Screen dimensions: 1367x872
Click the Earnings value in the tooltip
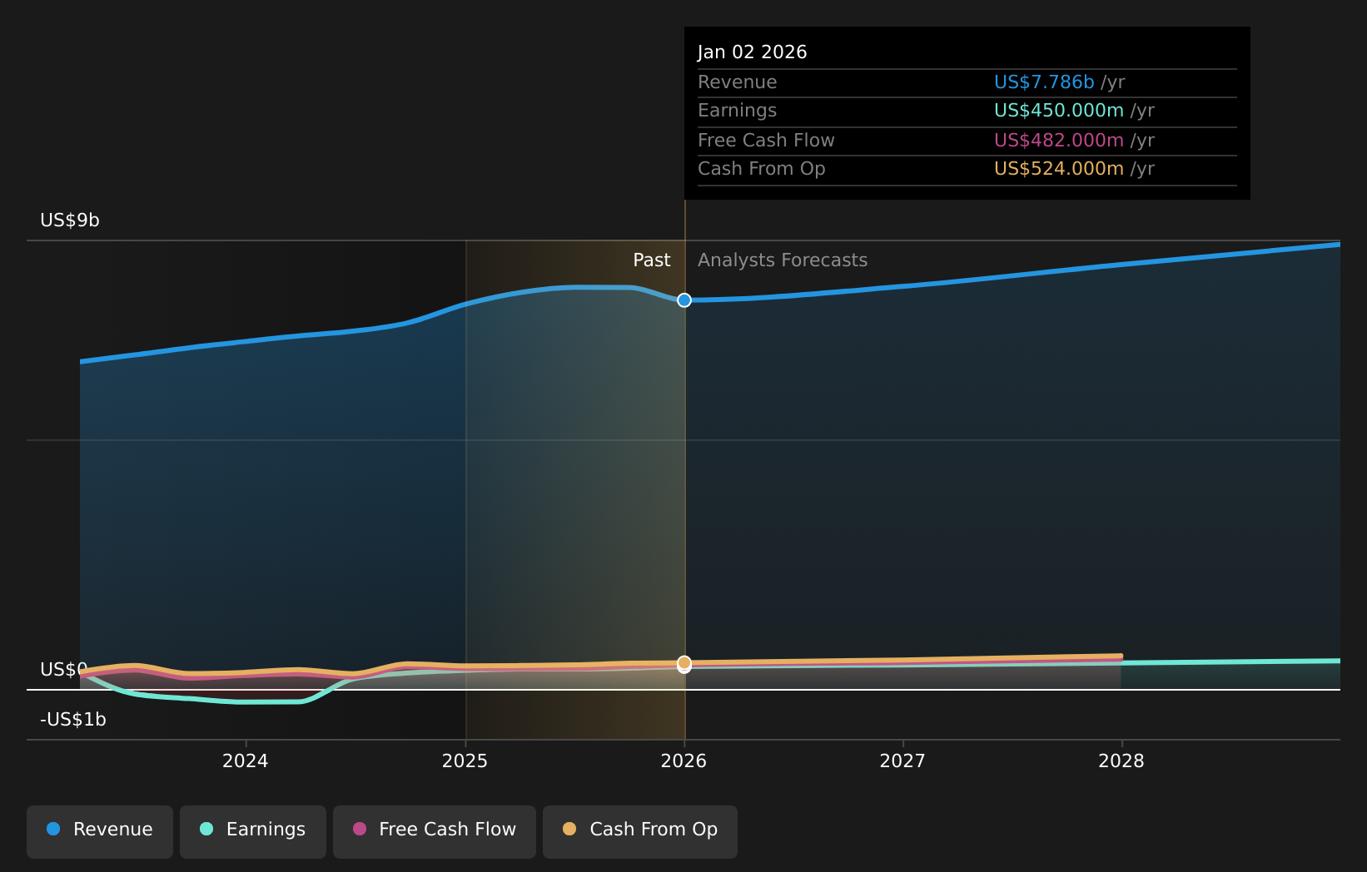pyautogui.click(x=1056, y=110)
